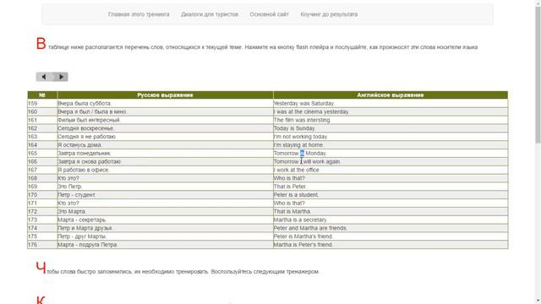Click 'Марта - подруга Петра.' cell
The height and width of the screenshot is (304, 541).
click(165, 245)
